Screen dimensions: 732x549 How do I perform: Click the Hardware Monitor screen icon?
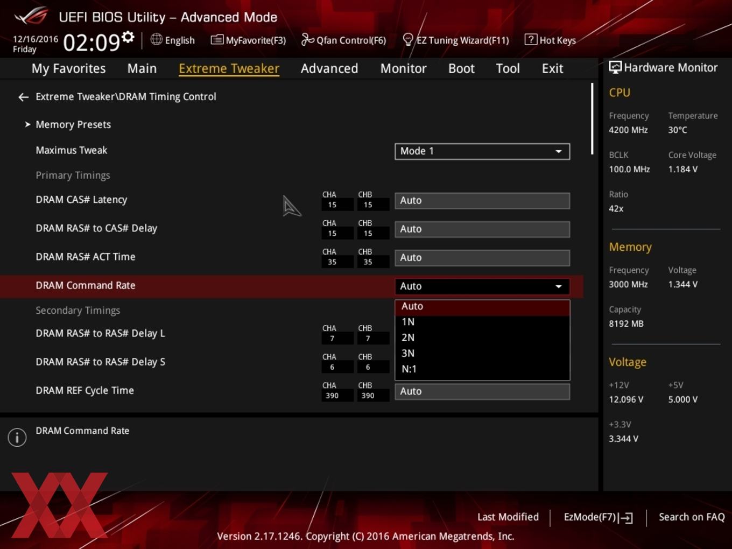[x=615, y=67]
